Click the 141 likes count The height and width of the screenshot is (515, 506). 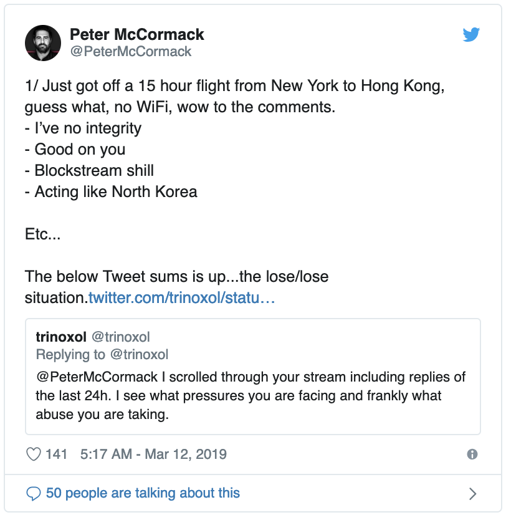point(57,455)
